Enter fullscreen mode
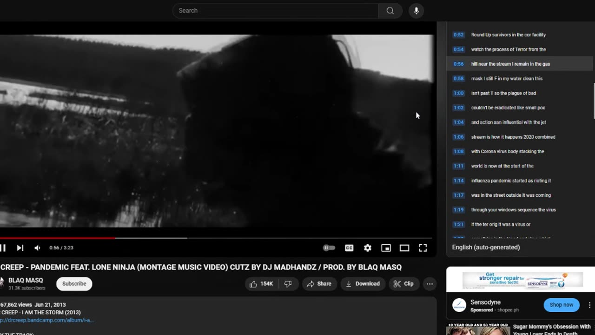 point(423,248)
